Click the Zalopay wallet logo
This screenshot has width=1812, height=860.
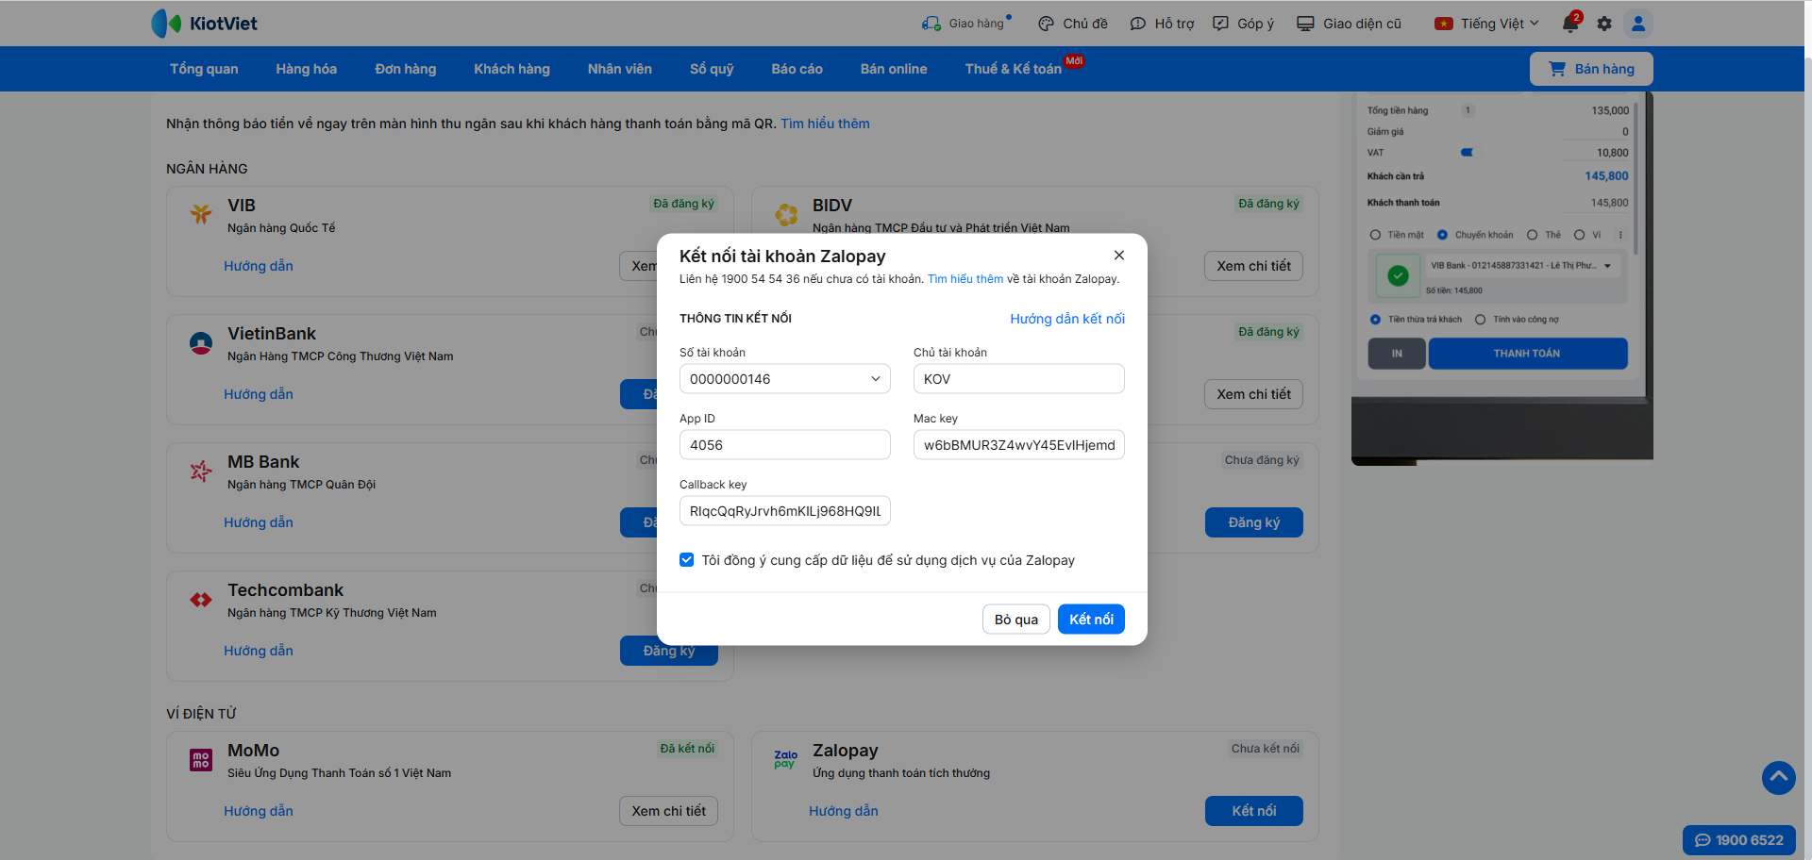tap(786, 759)
